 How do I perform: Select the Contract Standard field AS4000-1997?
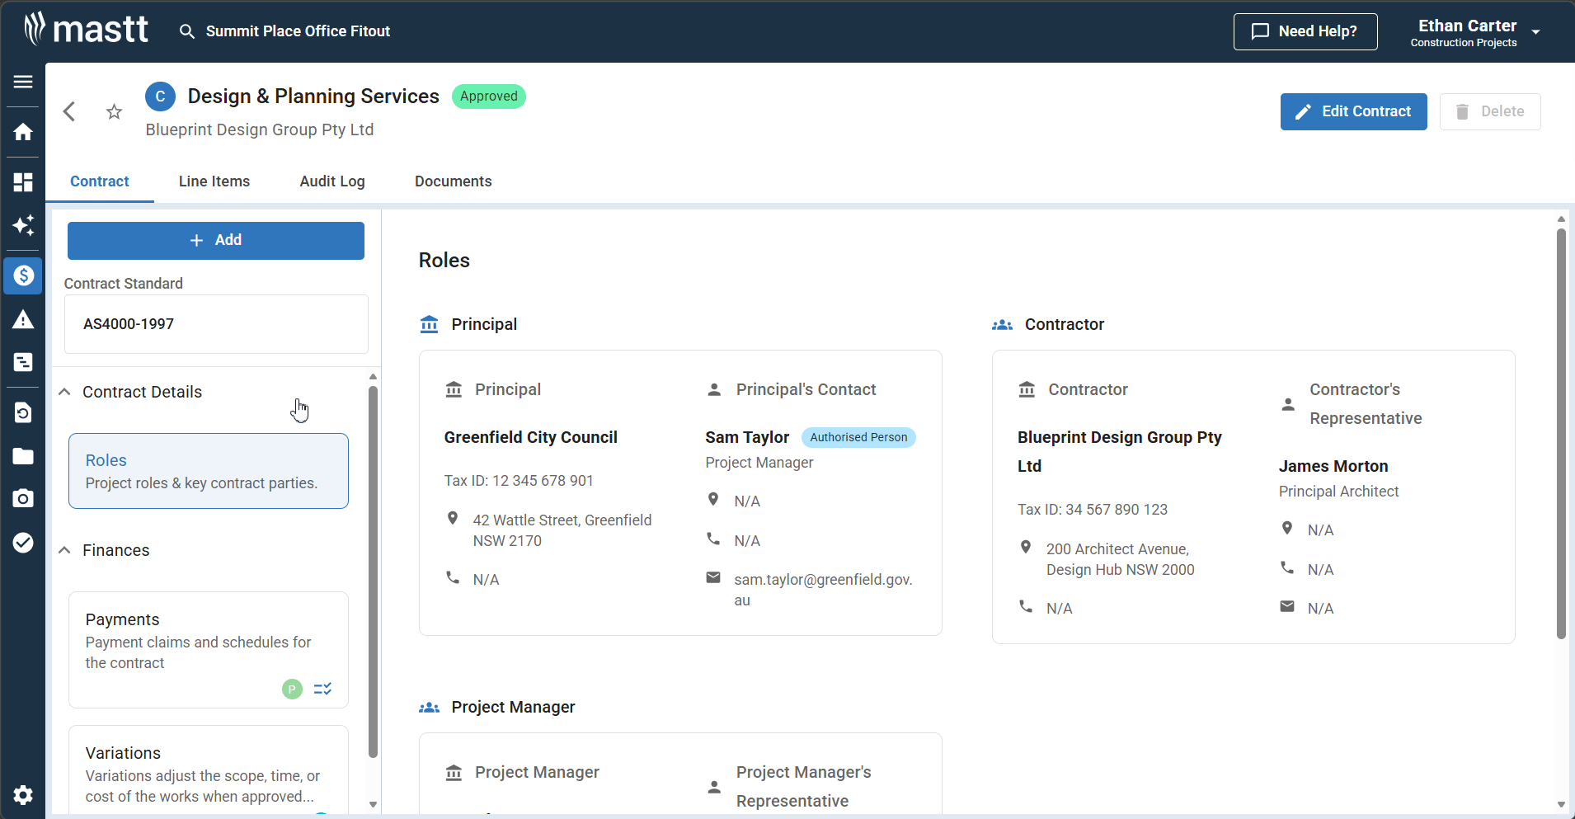216,324
